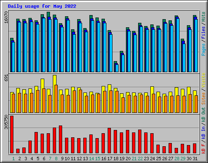Click the orange sites bar for day 17
This screenshot has width=208, height=163.
(111, 102)
